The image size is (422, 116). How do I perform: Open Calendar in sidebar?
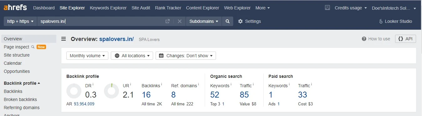point(13,63)
